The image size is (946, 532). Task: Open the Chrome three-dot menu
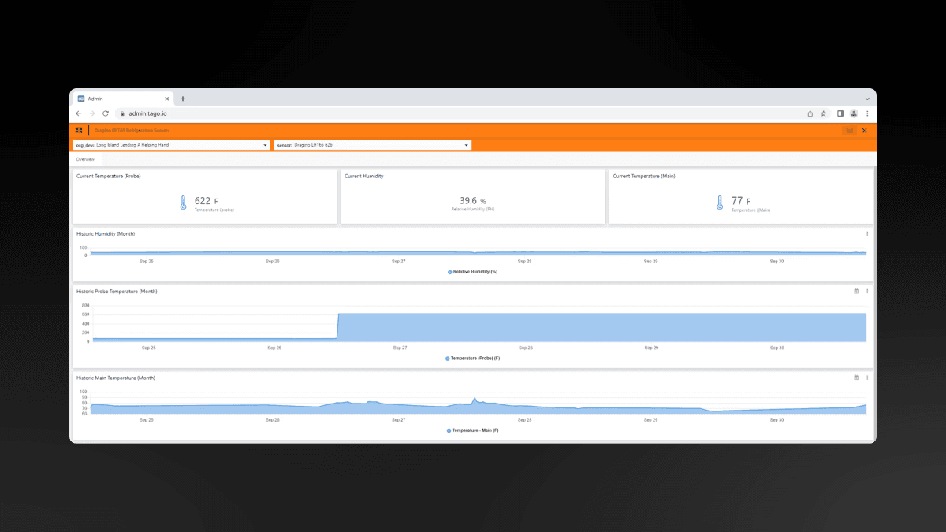867,113
